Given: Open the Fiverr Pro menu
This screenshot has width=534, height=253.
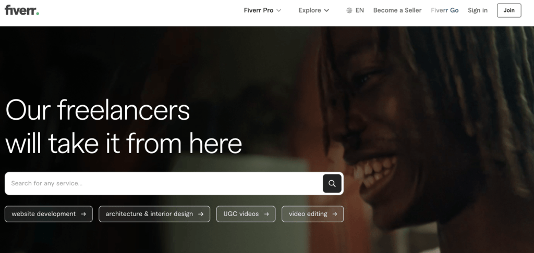Looking at the screenshot, I should point(263,10).
